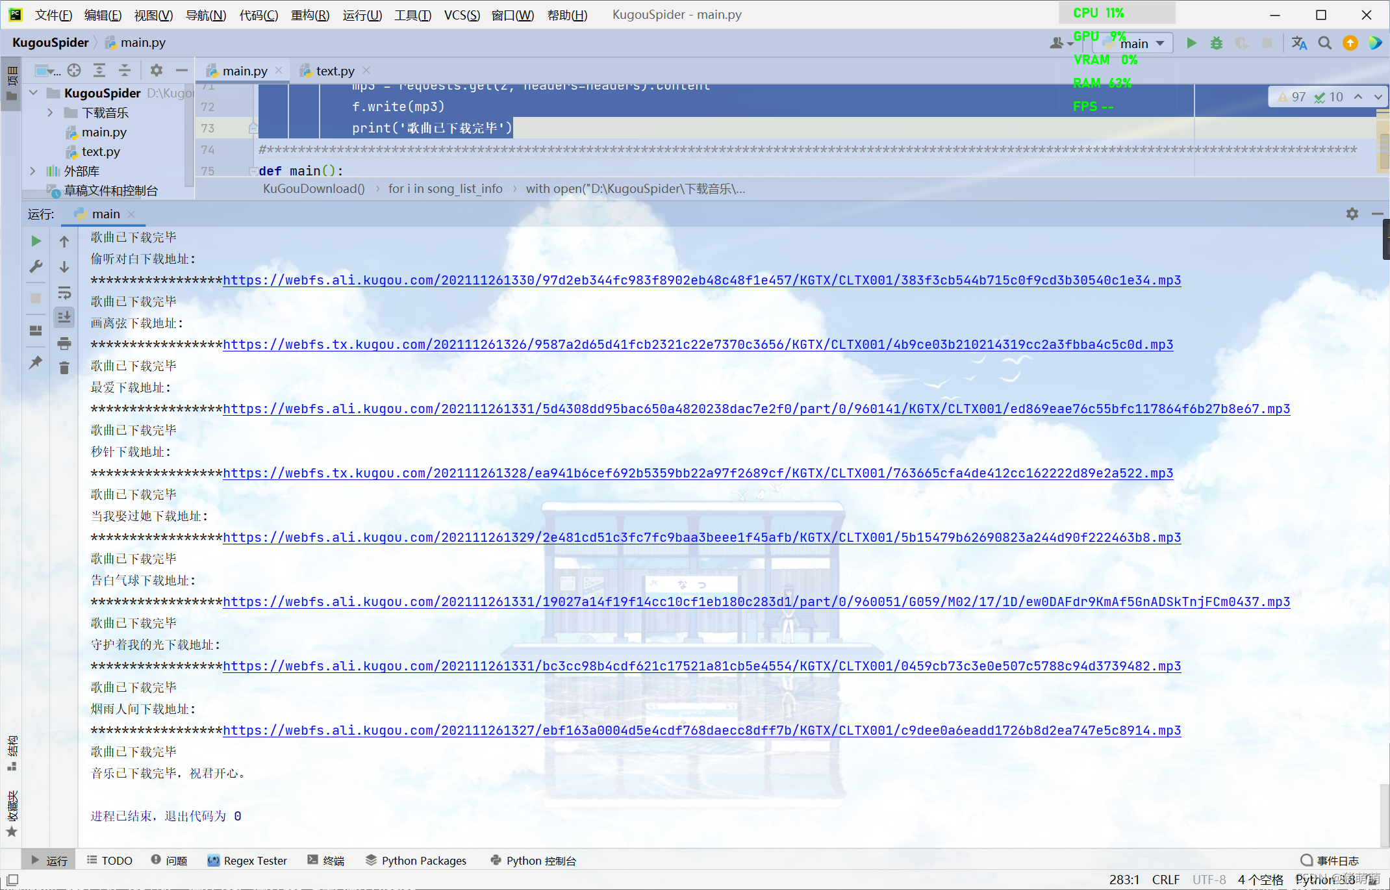This screenshot has width=1390, height=890.
Task: Switch to the text.py editor tab
Action: [x=335, y=71]
